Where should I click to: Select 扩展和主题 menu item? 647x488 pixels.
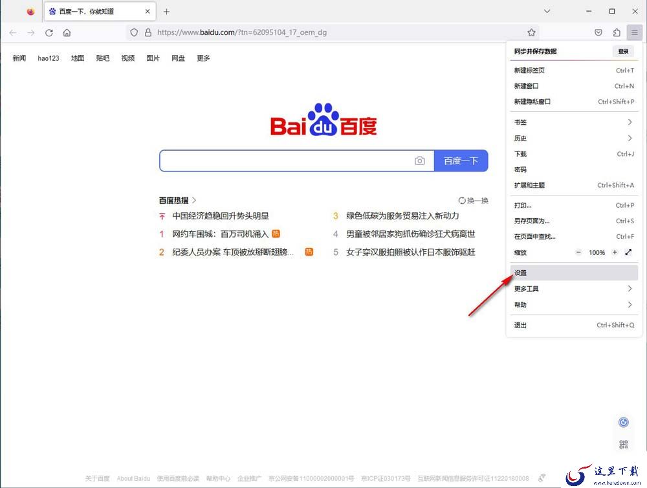point(574,185)
